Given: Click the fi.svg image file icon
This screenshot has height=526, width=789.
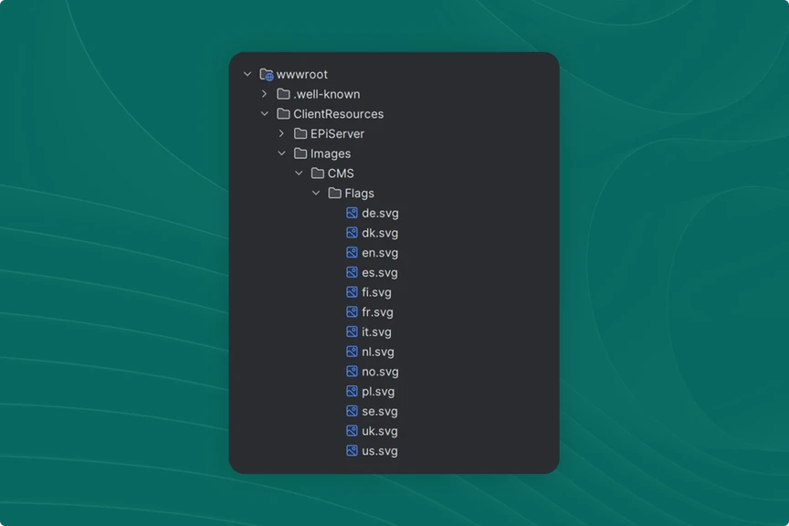Looking at the screenshot, I should click(352, 292).
